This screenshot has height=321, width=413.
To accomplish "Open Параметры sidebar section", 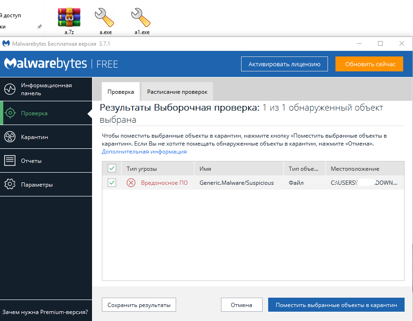I will 46,184.
